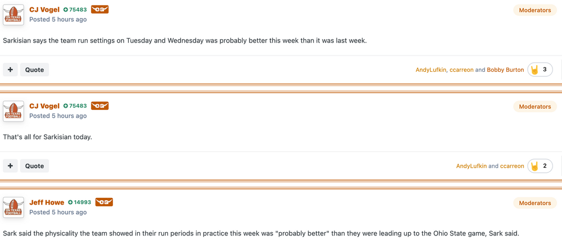Viewport: 562px width, 245px height.
Task: Click "Posted 5 hours ago" on Jeff Howe's post
Action: (58, 212)
